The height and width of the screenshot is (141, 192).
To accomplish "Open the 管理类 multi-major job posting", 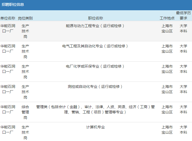I will (95, 109).
